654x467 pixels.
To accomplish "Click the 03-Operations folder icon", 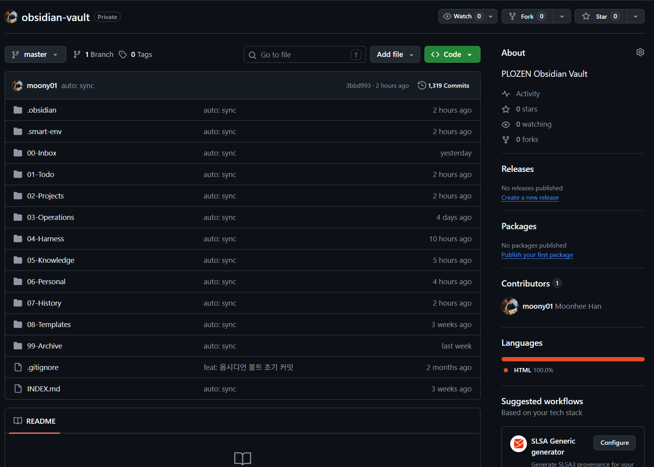I will point(18,217).
